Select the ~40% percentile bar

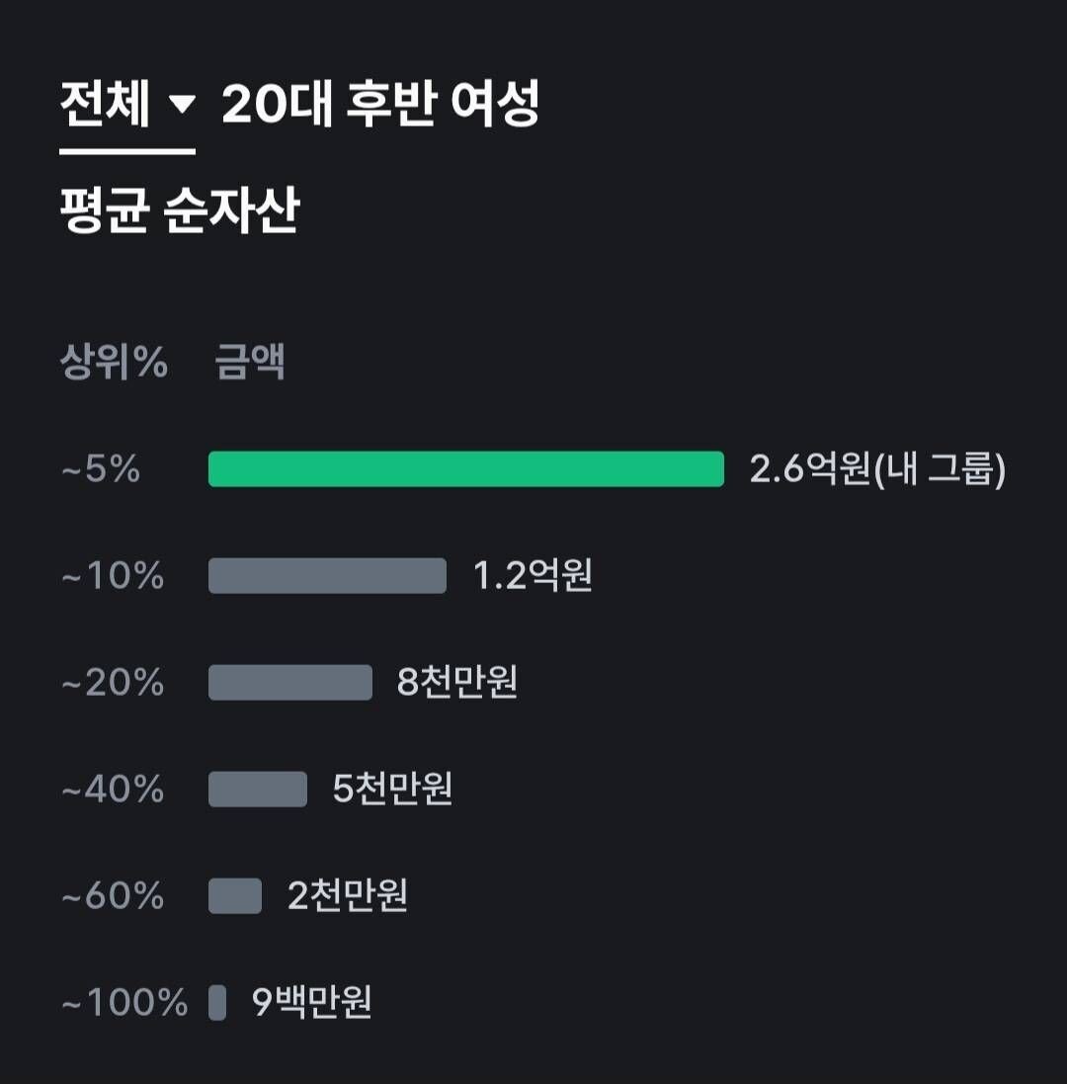click(259, 789)
